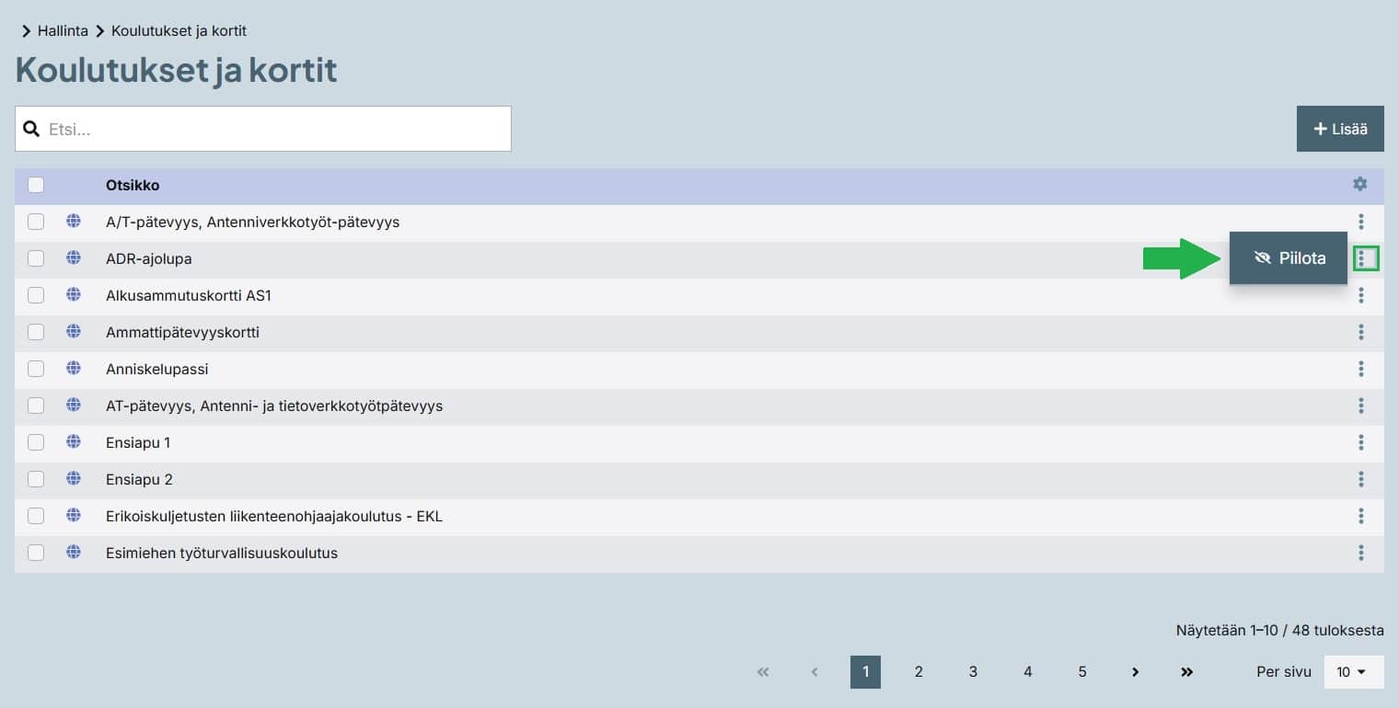Click globe icon beside Ensiapu 2
1399x708 pixels.
click(x=74, y=479)
